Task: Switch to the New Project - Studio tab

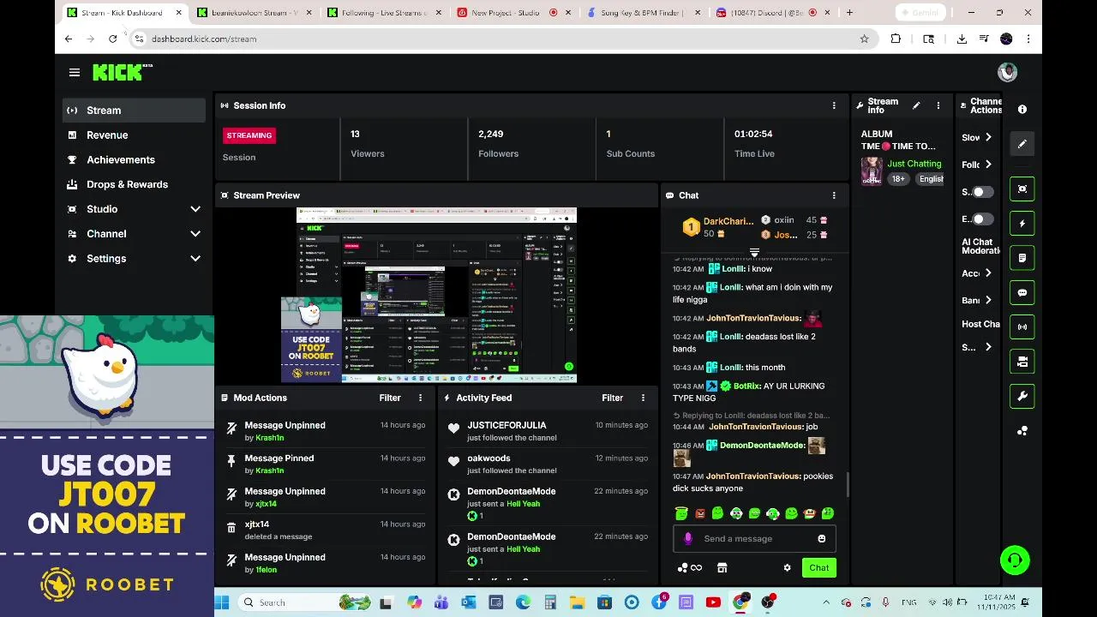Action: pyautogui.click(x=514, y=13)
